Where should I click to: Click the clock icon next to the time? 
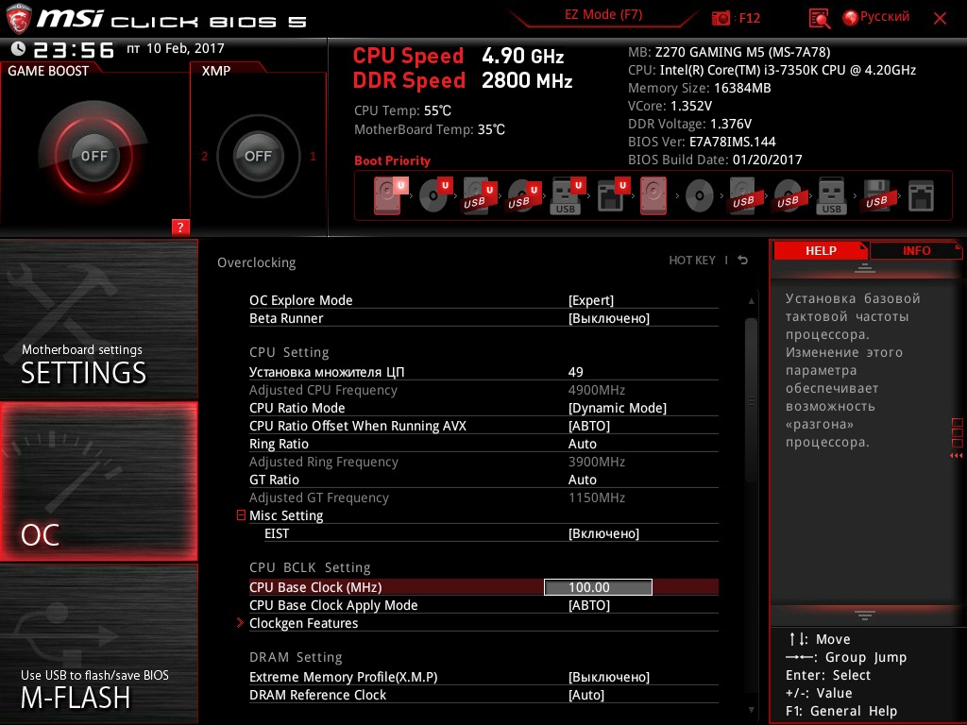point(19,49)
